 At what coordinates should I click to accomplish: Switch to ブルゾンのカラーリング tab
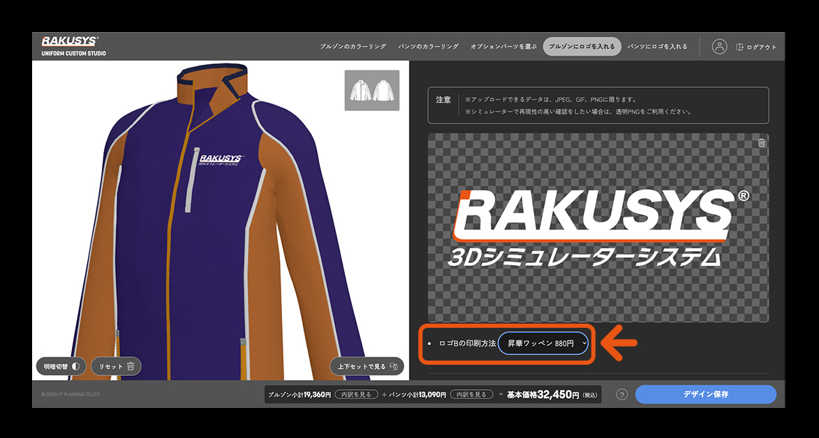tap(353, 47)
